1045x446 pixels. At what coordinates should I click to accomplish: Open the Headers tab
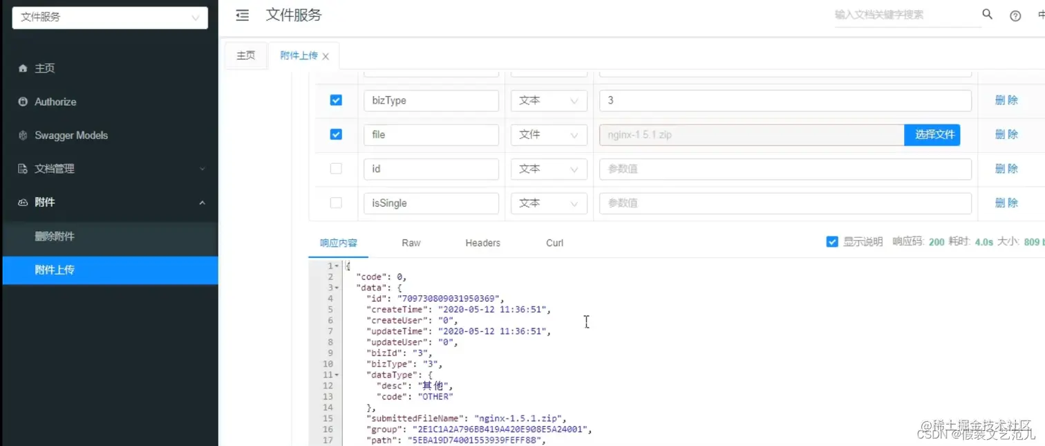click(x=482, y=243)
